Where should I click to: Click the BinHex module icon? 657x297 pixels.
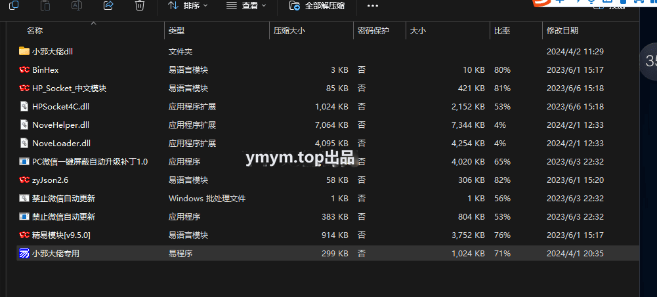(x=24, y=70)
